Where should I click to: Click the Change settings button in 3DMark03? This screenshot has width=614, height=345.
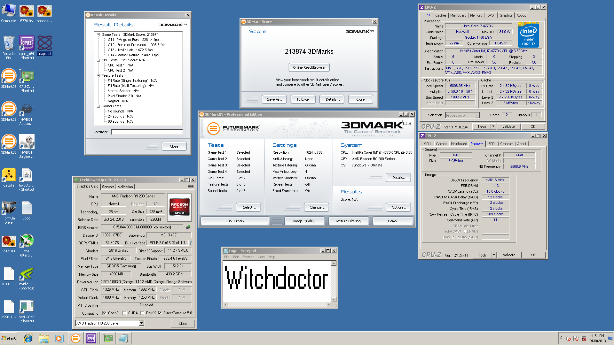317,207
